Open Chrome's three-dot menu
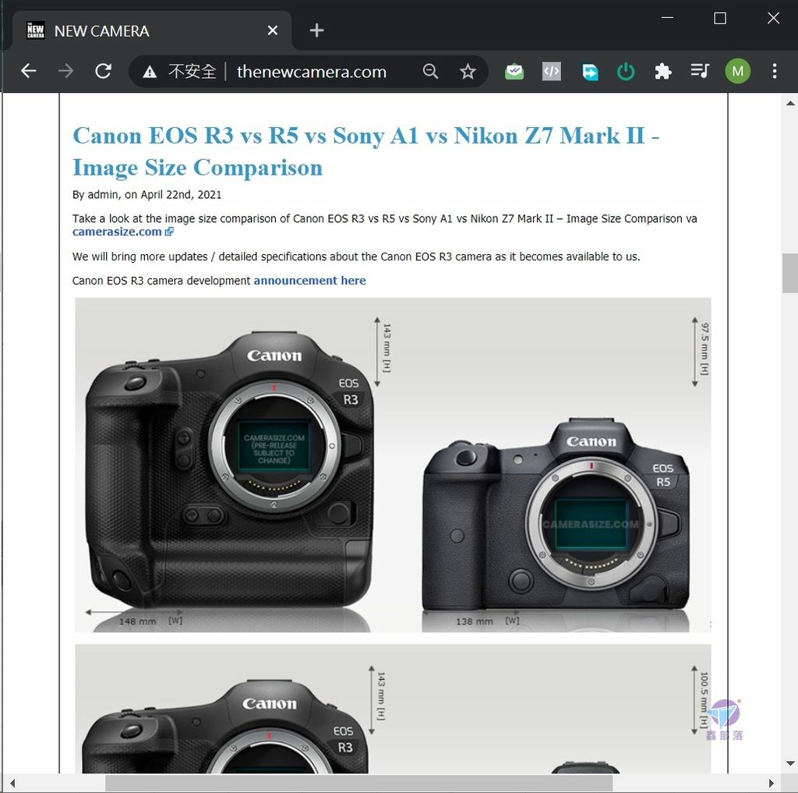This screenshot has height=793, width=798. pos(774,71)
